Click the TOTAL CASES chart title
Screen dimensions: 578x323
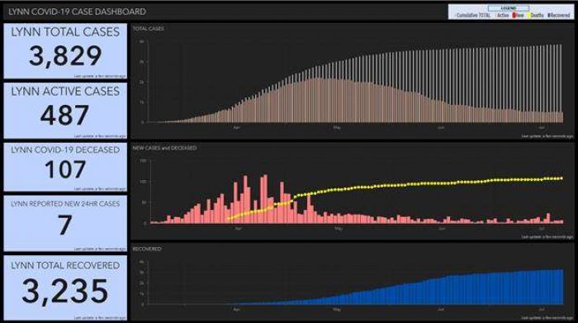pyautogui.click(x=148, y=28)
